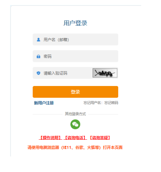The width and height of the screenshot is (161, 172).
Task: Click the divider line right of 其他登录方式
Action: tap(103, 114)
